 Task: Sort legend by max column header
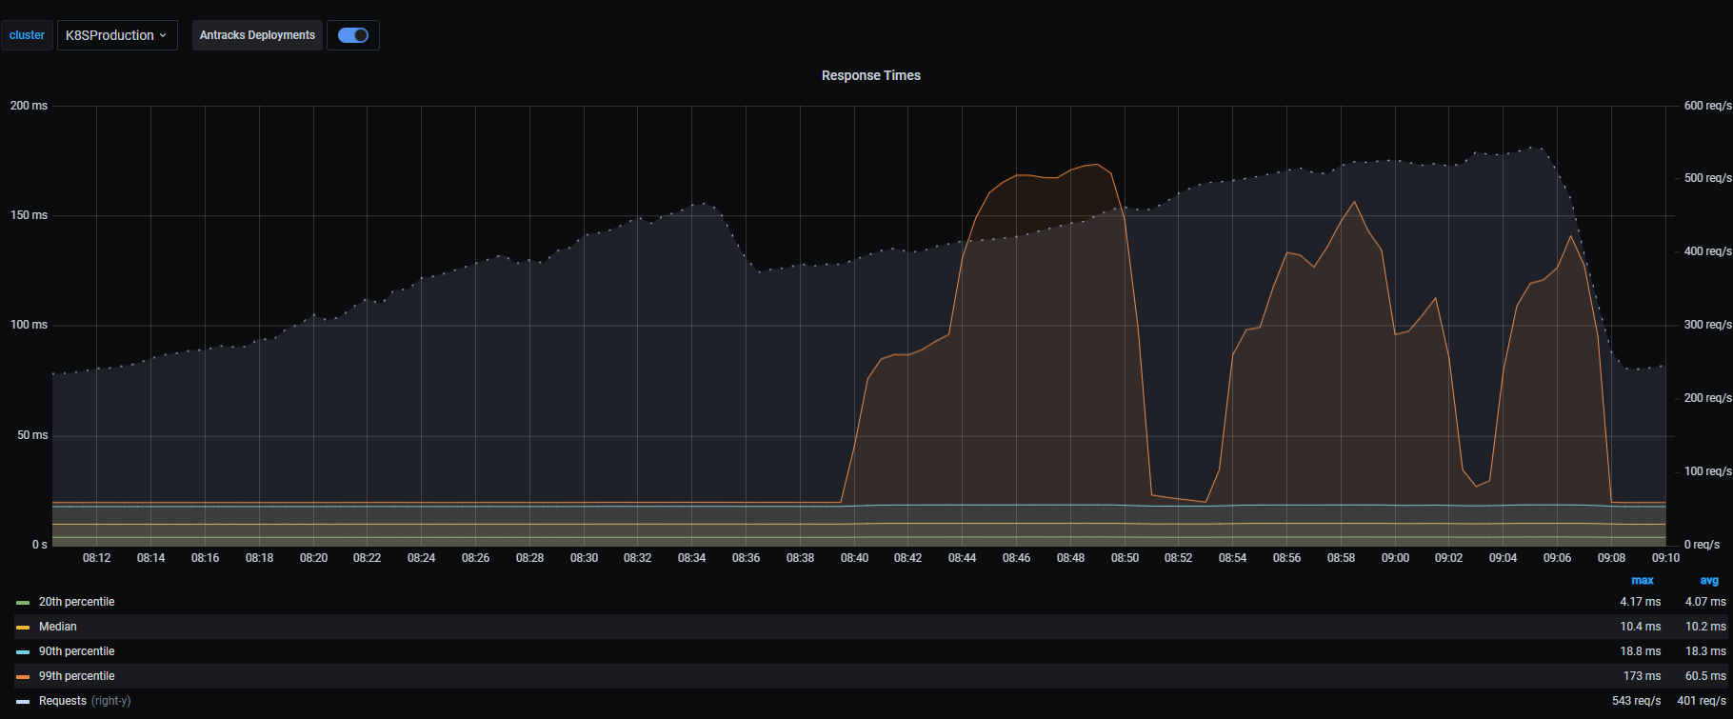pos(1643,580)
